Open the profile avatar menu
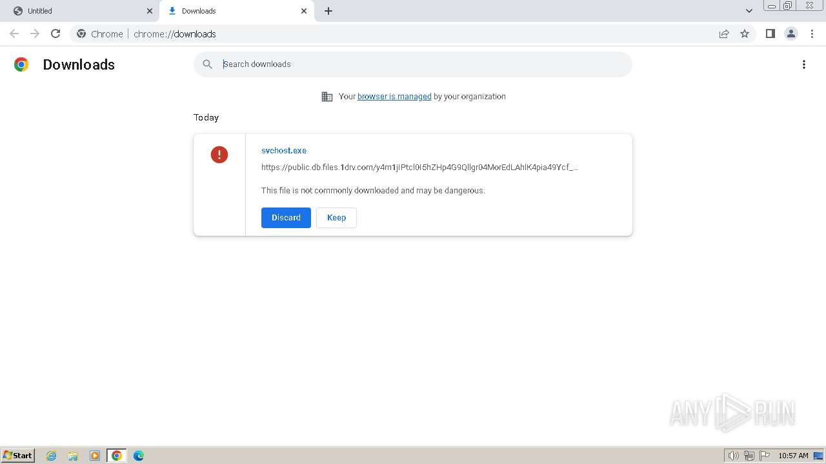 pyautogui.click(x=791, y=34)
